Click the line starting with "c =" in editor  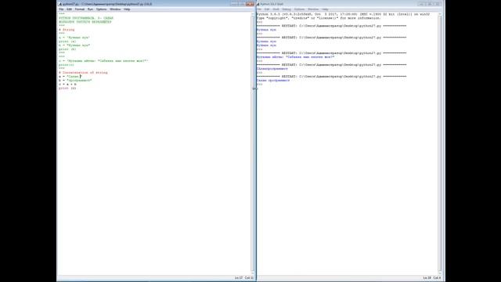(103, 61)
